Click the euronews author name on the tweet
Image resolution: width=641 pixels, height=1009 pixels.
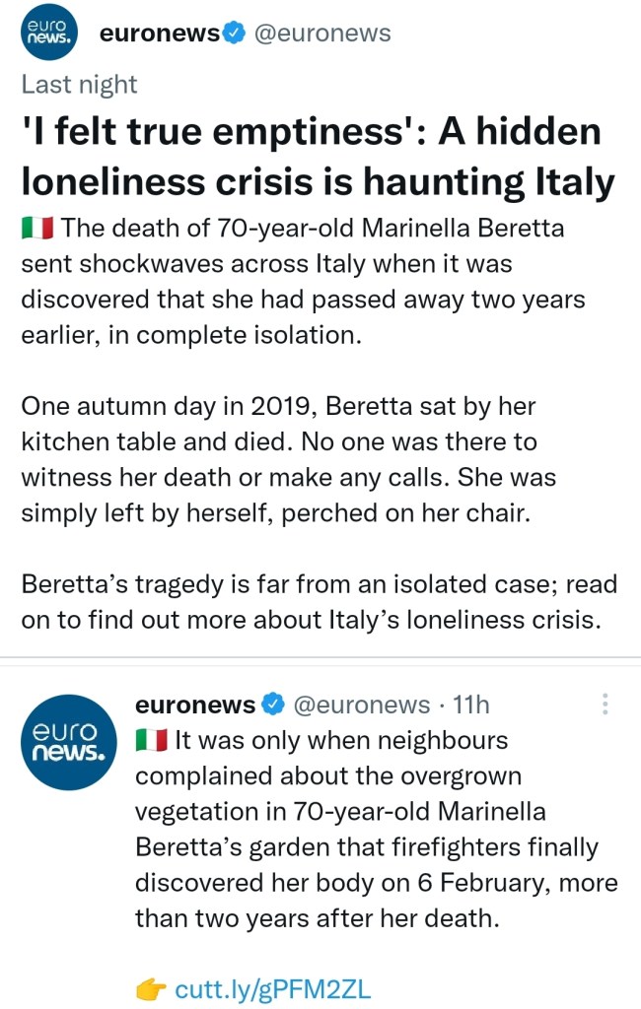tap(195, 705)
